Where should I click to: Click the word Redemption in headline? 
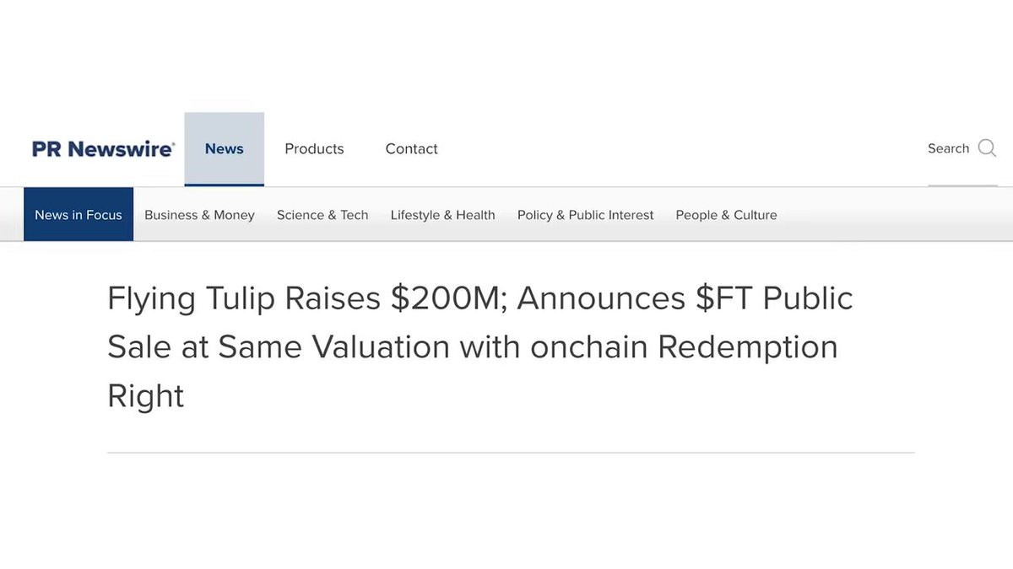tap(748, 347)
